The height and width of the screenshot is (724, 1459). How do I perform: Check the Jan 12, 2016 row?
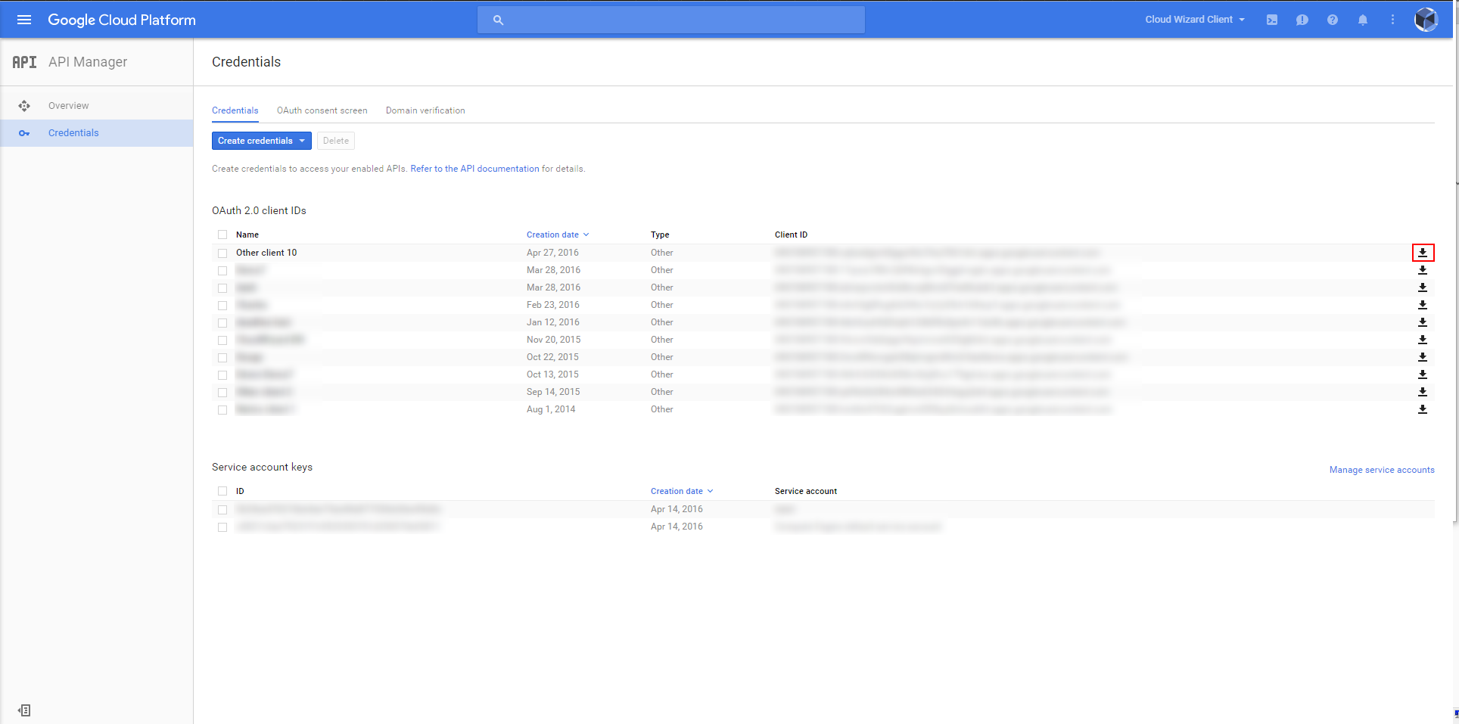click(222, 323)
